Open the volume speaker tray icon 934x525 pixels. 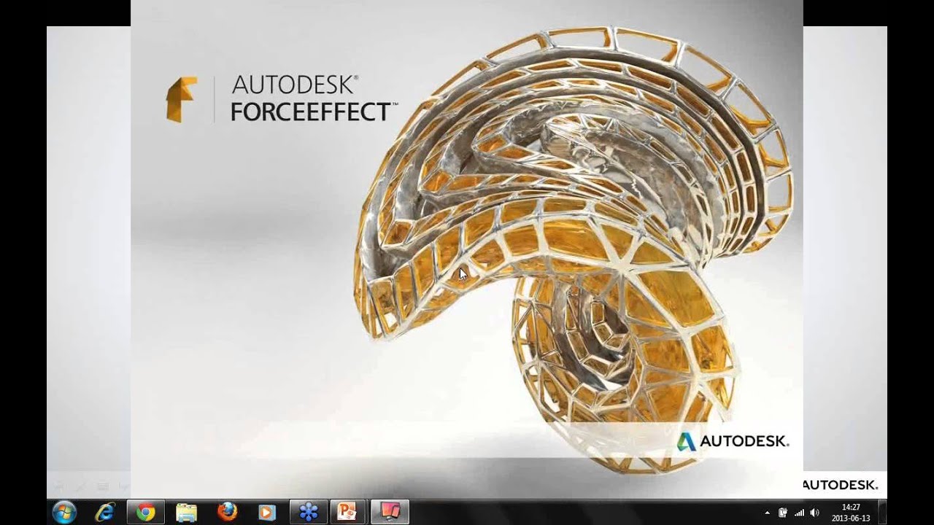(x=815, y=513)
